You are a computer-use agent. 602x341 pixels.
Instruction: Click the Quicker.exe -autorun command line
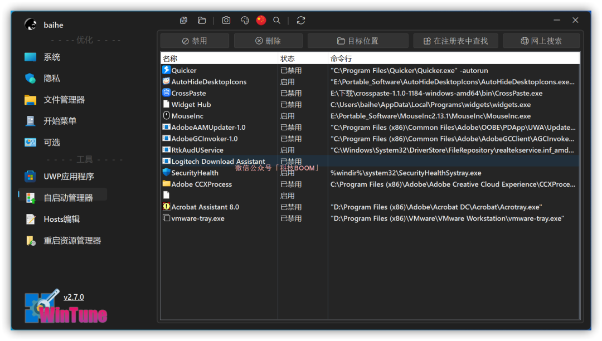click(409, 70)
